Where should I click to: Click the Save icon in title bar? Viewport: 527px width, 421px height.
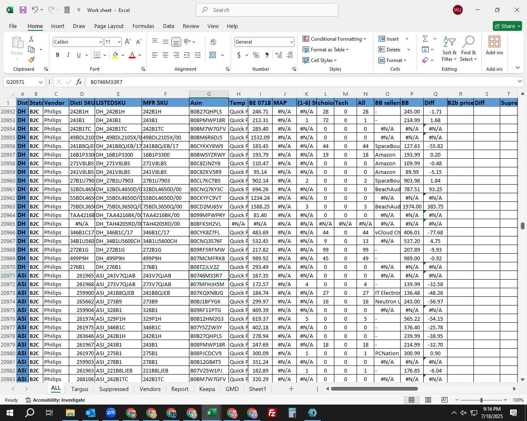tap(23, 10)
